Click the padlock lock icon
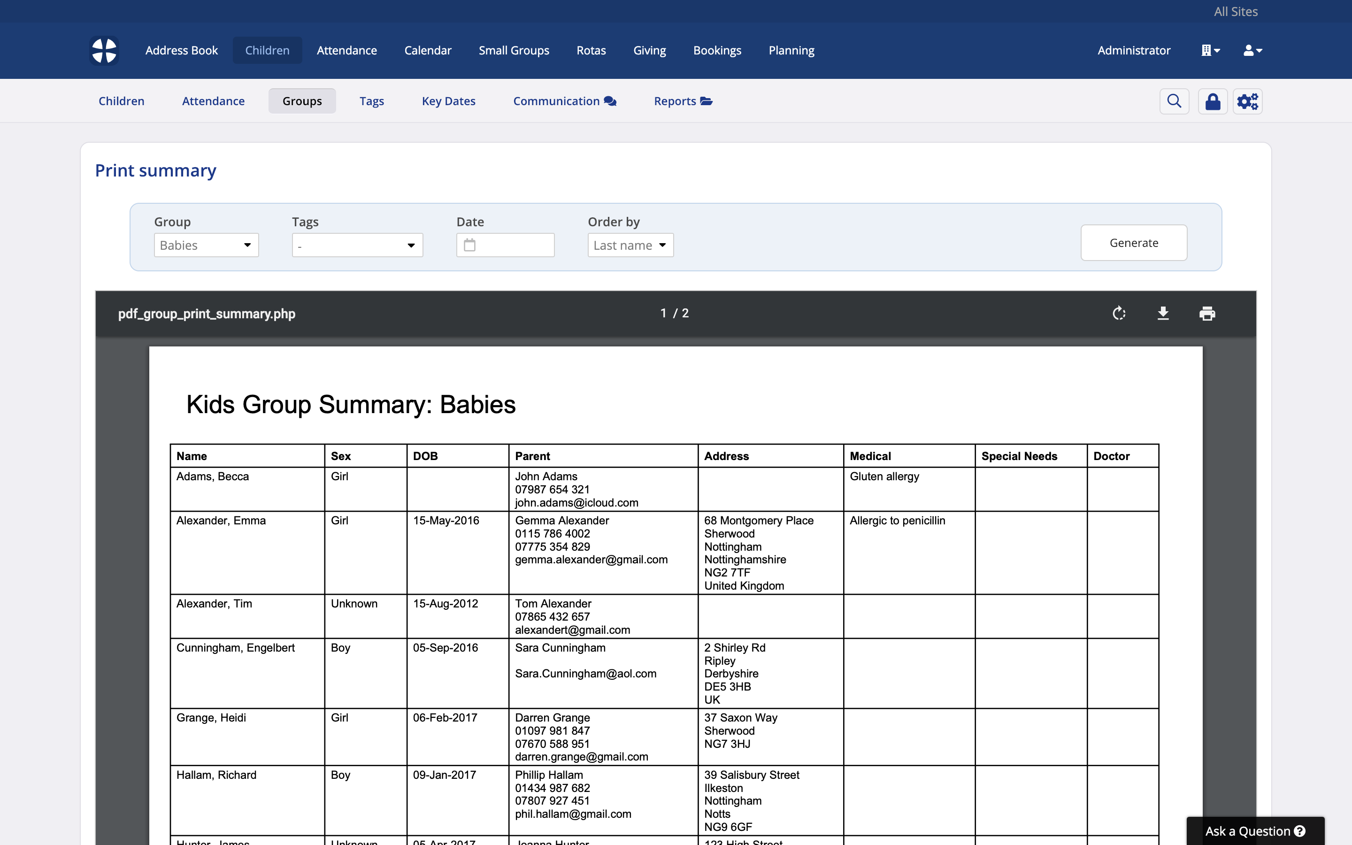 point(1212,101)
